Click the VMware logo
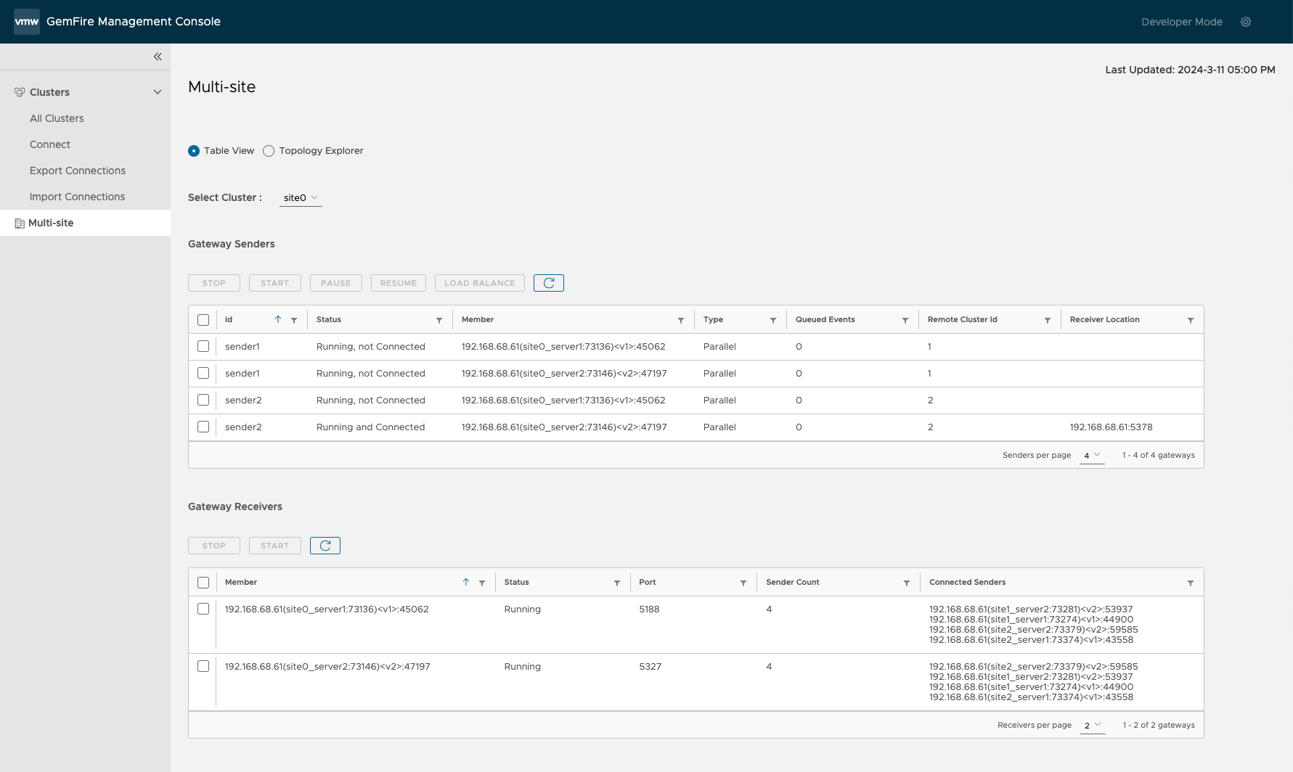The width and height of the screenshot is (1293, 772). click(27, 22)
